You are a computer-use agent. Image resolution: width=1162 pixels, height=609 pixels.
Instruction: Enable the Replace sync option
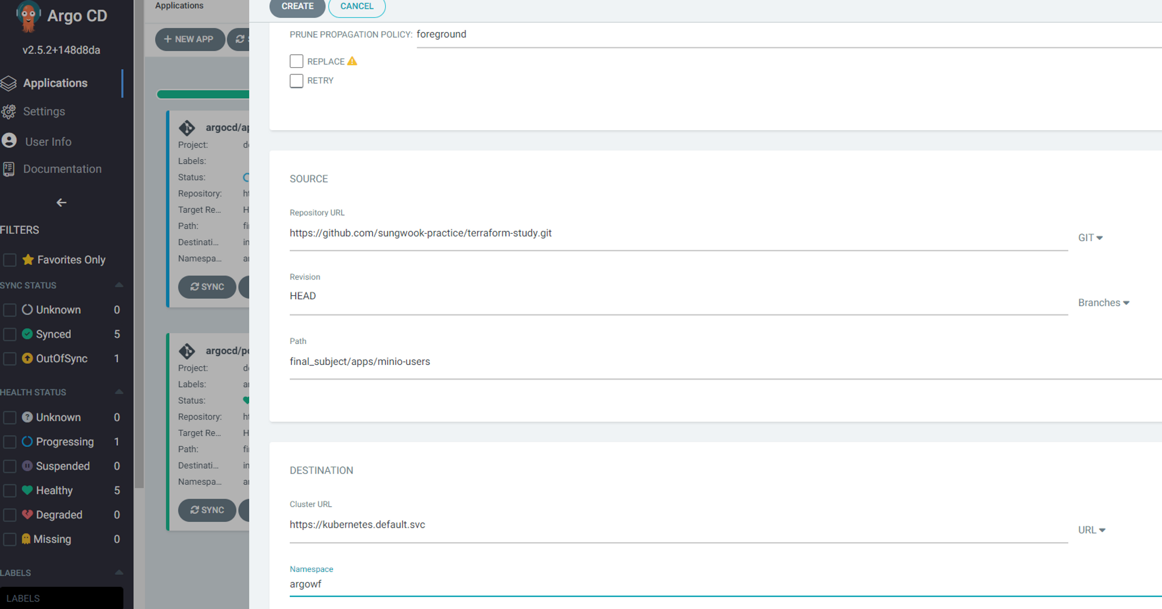(x=296, y=61)
